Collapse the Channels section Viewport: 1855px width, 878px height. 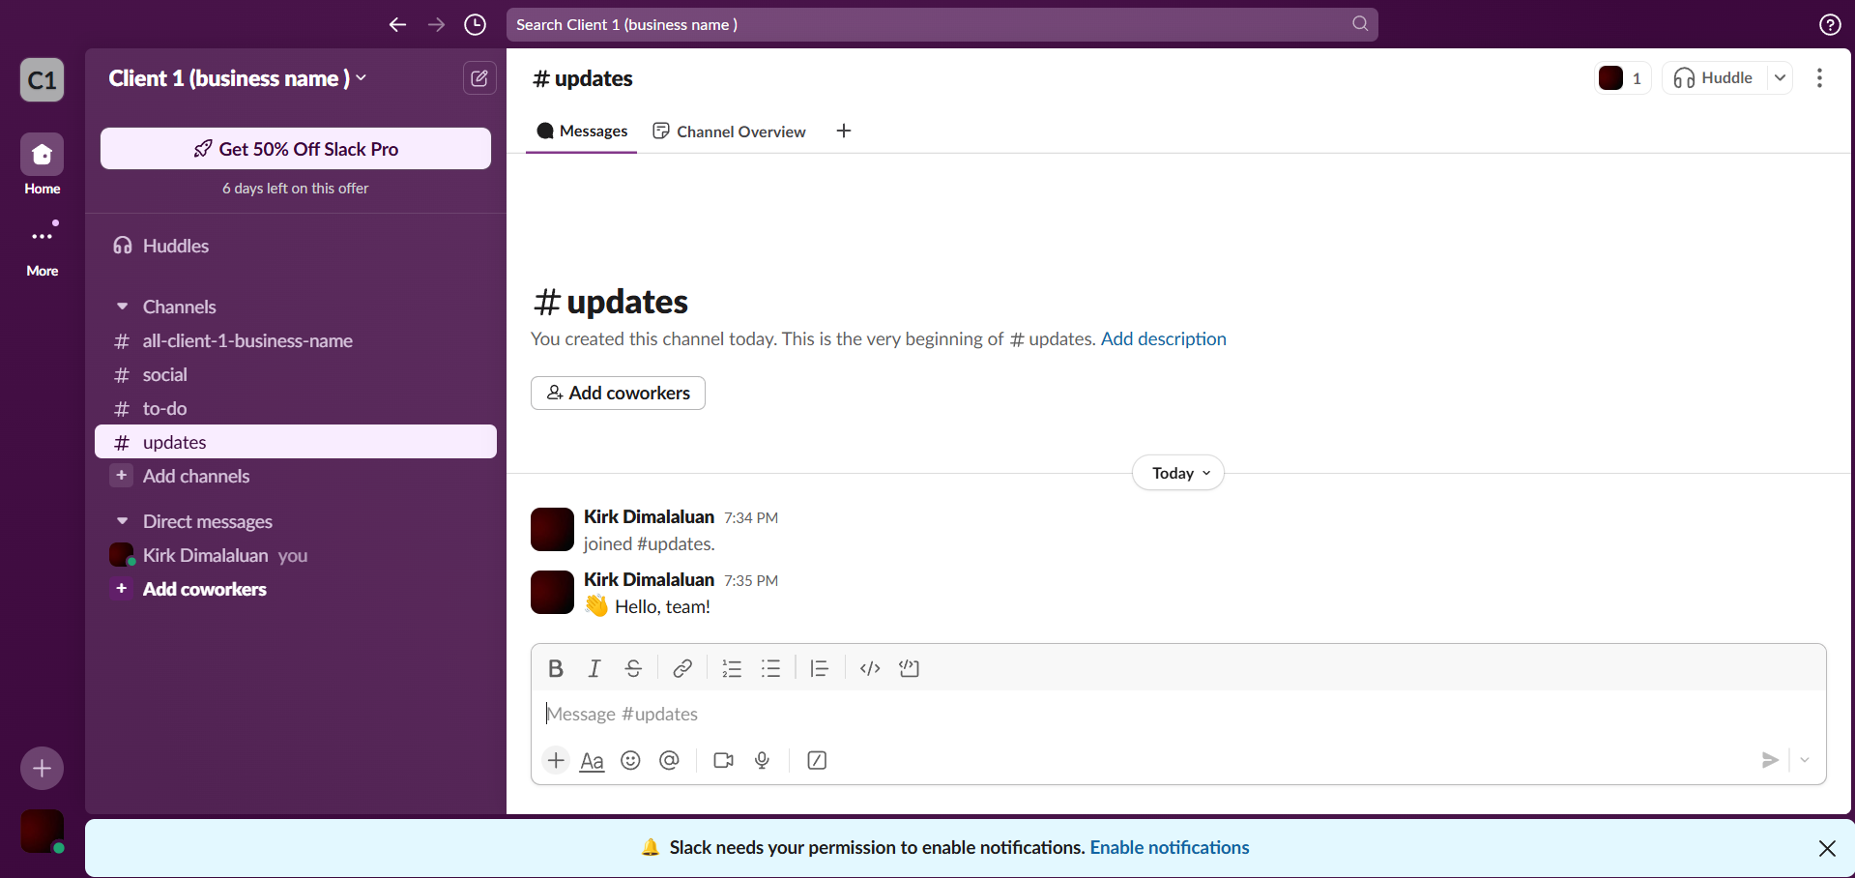coord(123,307)
